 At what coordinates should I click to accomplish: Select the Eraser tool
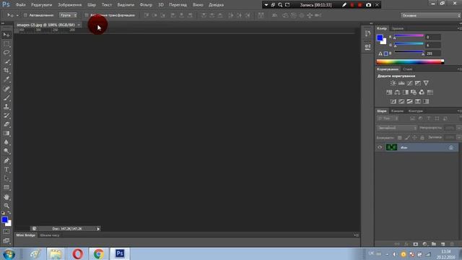6,124
